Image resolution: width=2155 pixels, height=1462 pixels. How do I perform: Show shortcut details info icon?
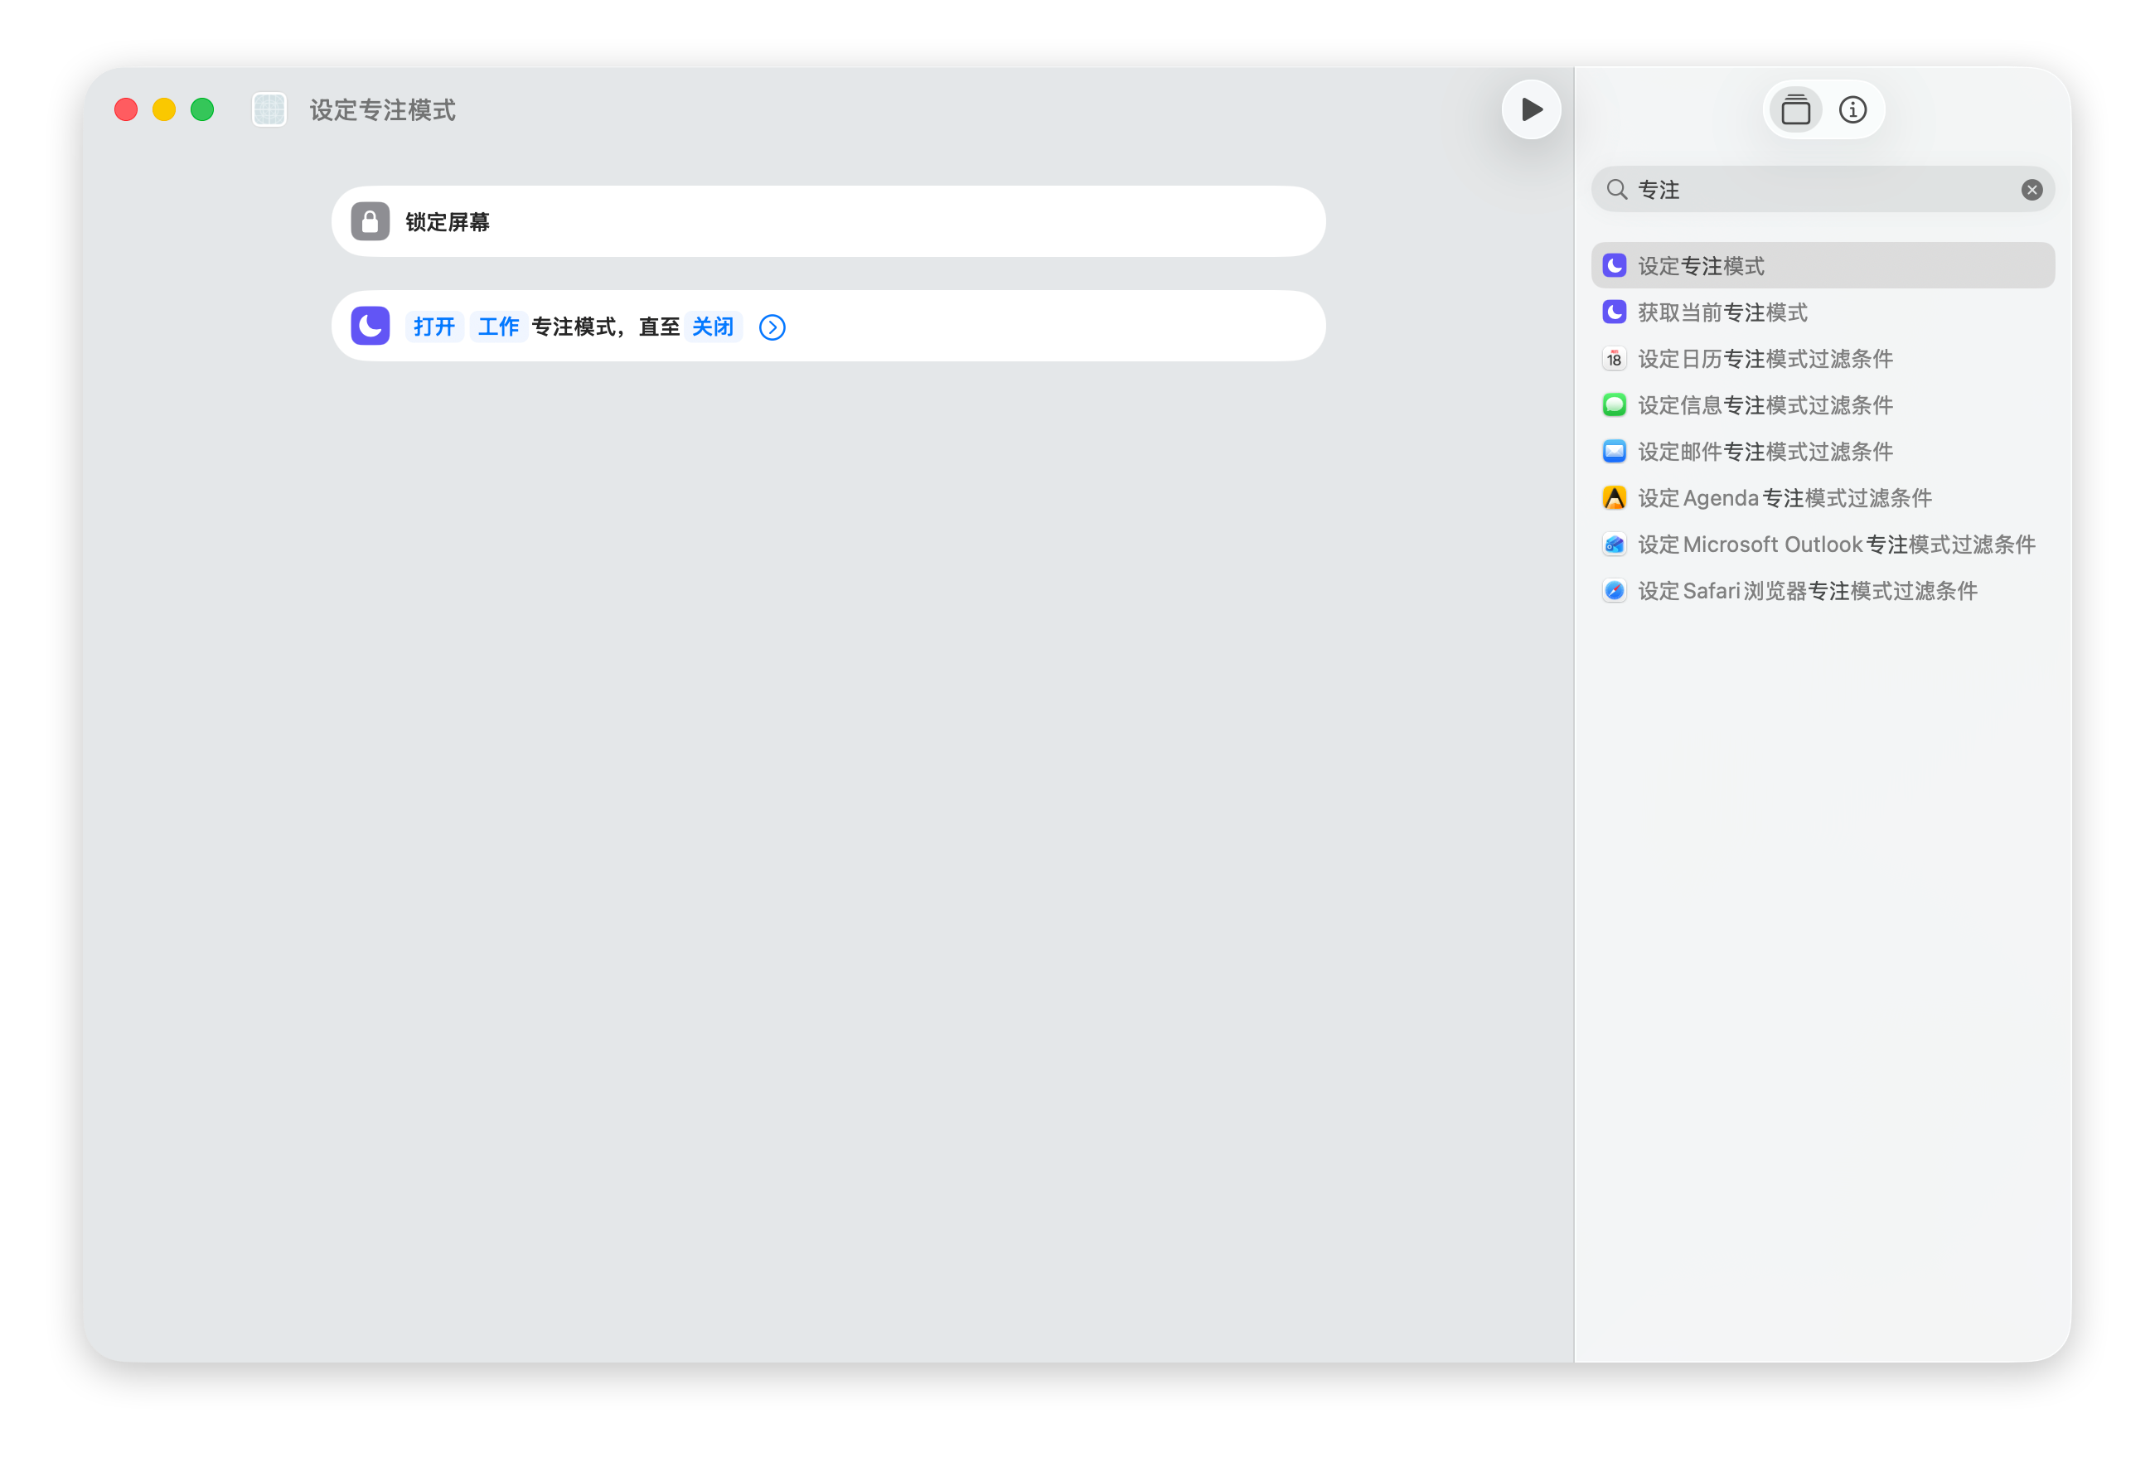(1852, 110)
